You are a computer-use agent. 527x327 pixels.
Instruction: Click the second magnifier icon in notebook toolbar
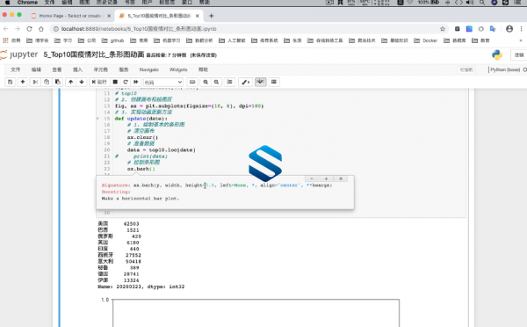tap(216, 82)
